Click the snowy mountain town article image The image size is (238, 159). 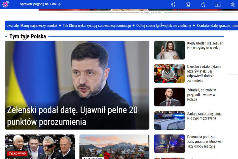coord(114,146)
